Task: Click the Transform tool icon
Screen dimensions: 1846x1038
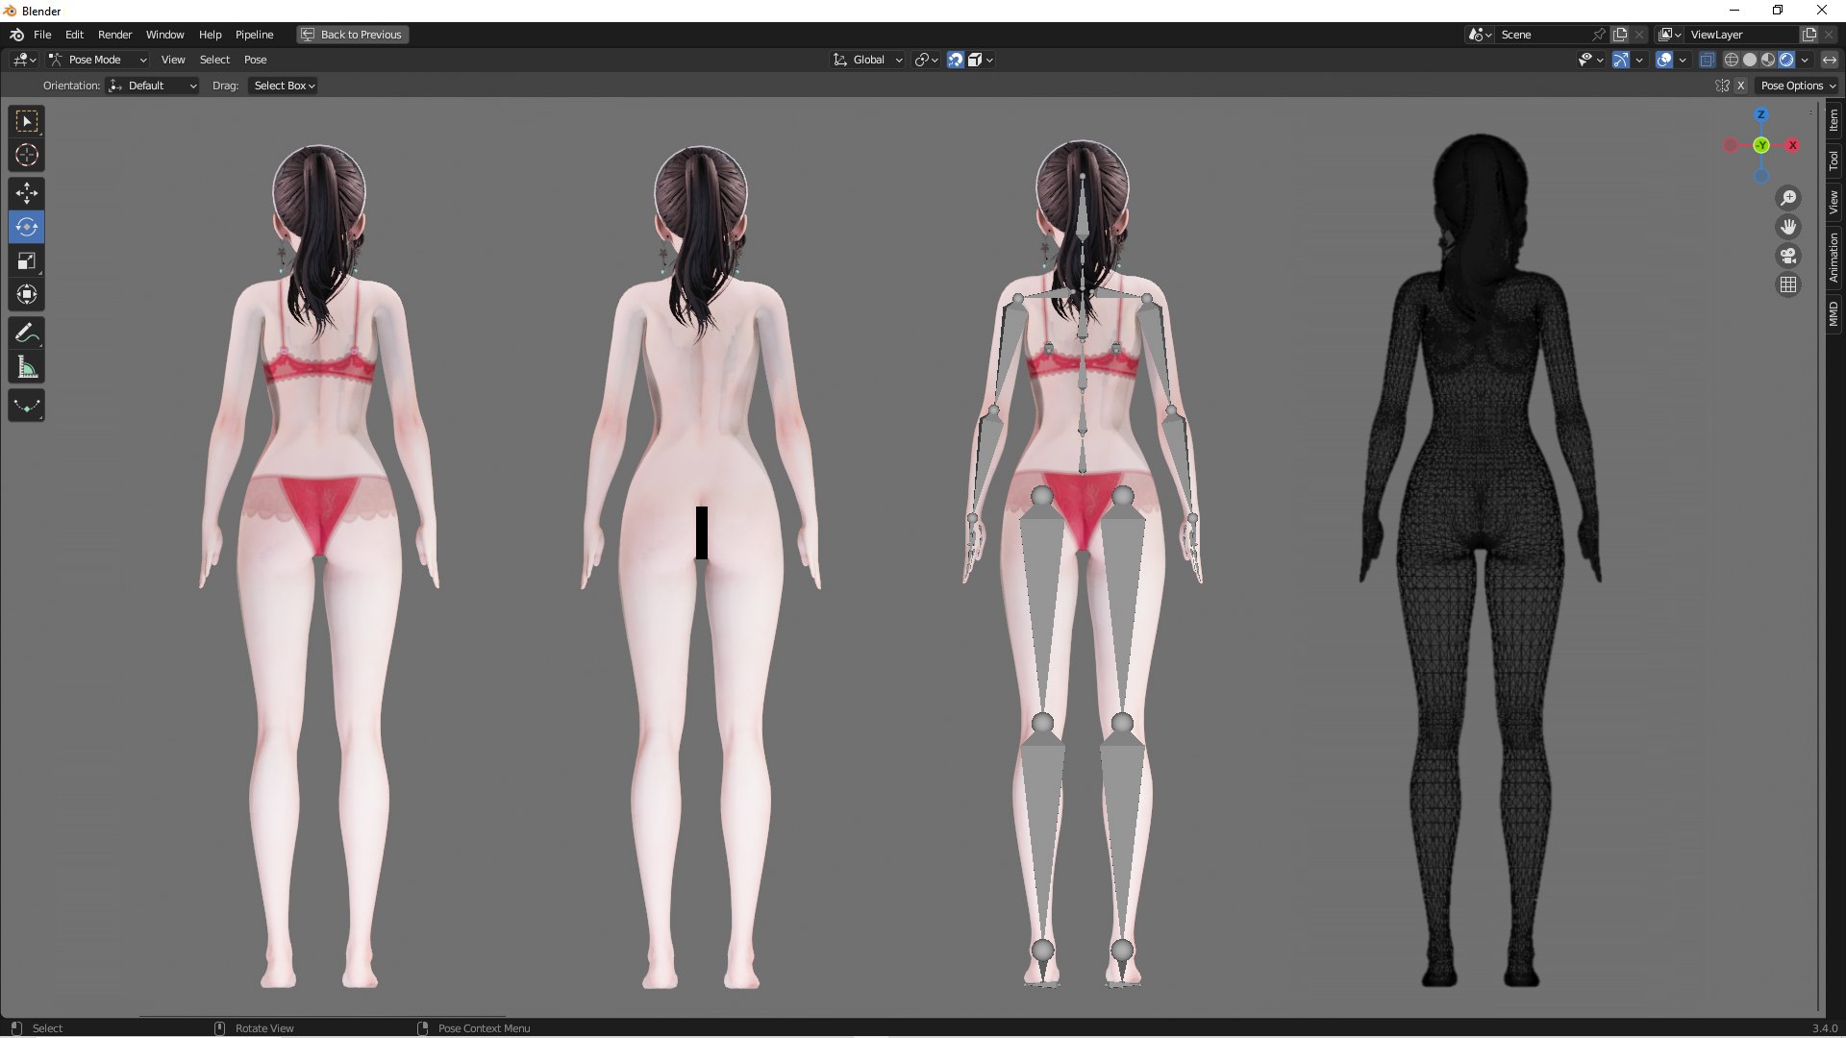Action: tap(27, 294)
